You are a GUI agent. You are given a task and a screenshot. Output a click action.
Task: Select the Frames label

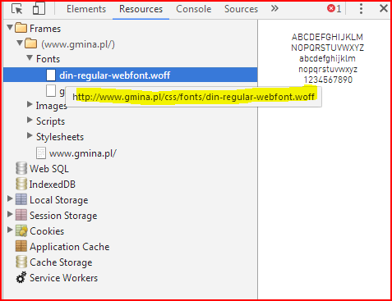(45, 29)
